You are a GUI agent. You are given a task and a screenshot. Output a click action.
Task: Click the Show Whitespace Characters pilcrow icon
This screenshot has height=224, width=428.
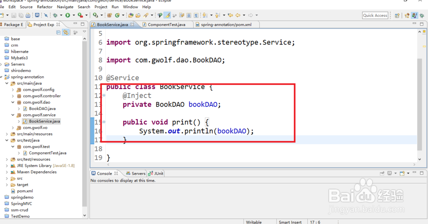pos(196,15)
